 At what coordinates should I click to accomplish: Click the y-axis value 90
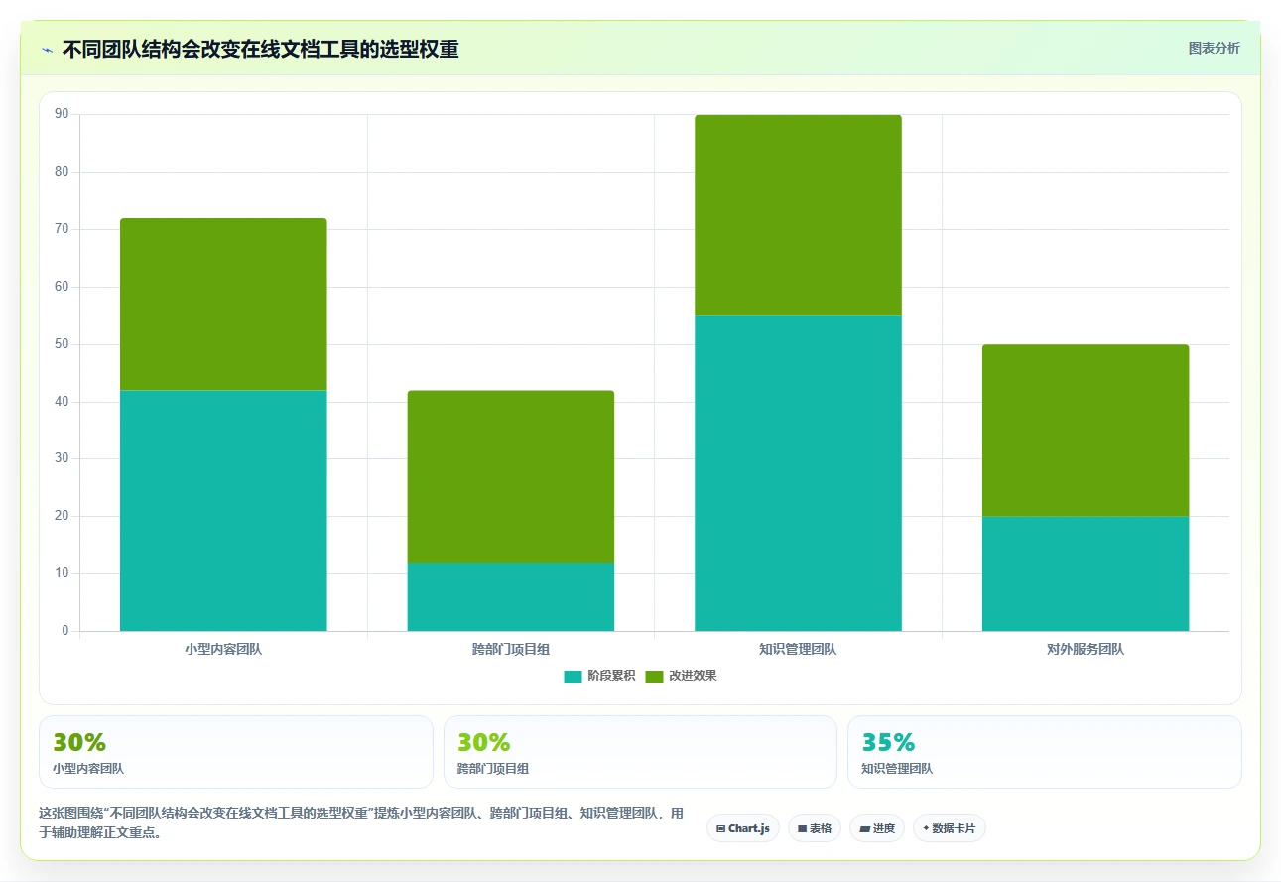(62, 114)
